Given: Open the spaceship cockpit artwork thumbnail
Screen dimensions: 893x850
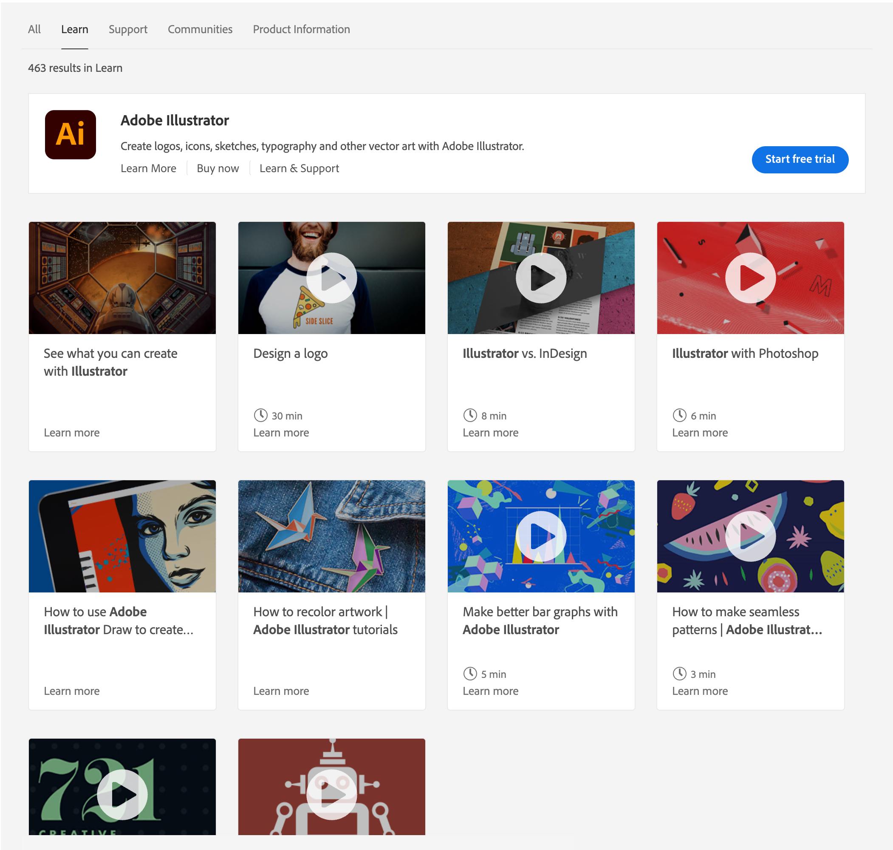Looking at the screenshot, I should coord(122,278).
